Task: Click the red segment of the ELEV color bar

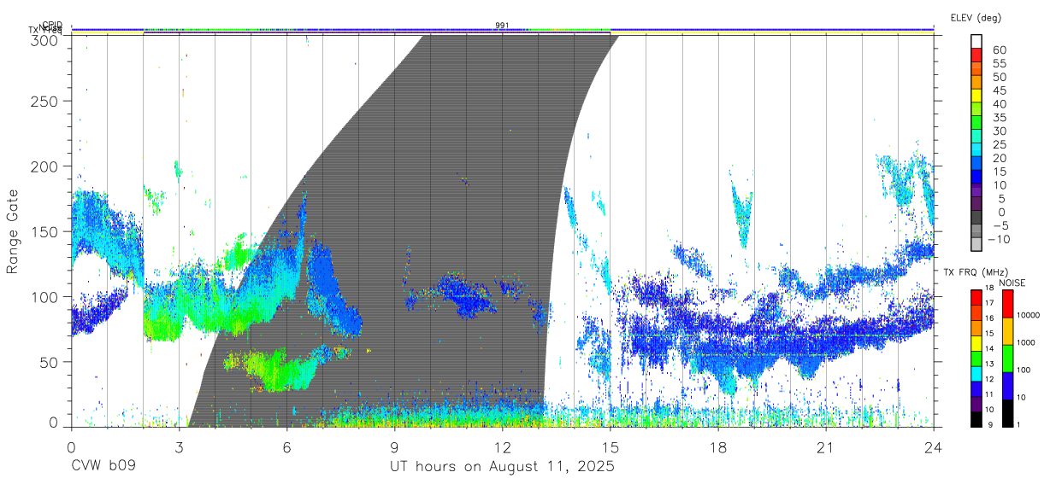Action: (977, 55)
